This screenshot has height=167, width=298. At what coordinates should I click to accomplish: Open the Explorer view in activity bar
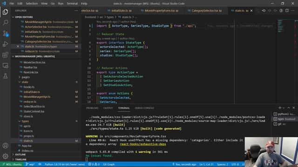tap(5, 12)
